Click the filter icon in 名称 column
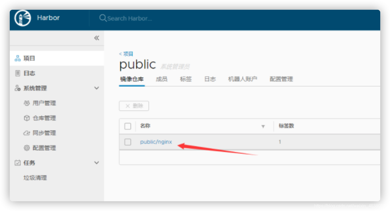390x211 pixels. 263,126
